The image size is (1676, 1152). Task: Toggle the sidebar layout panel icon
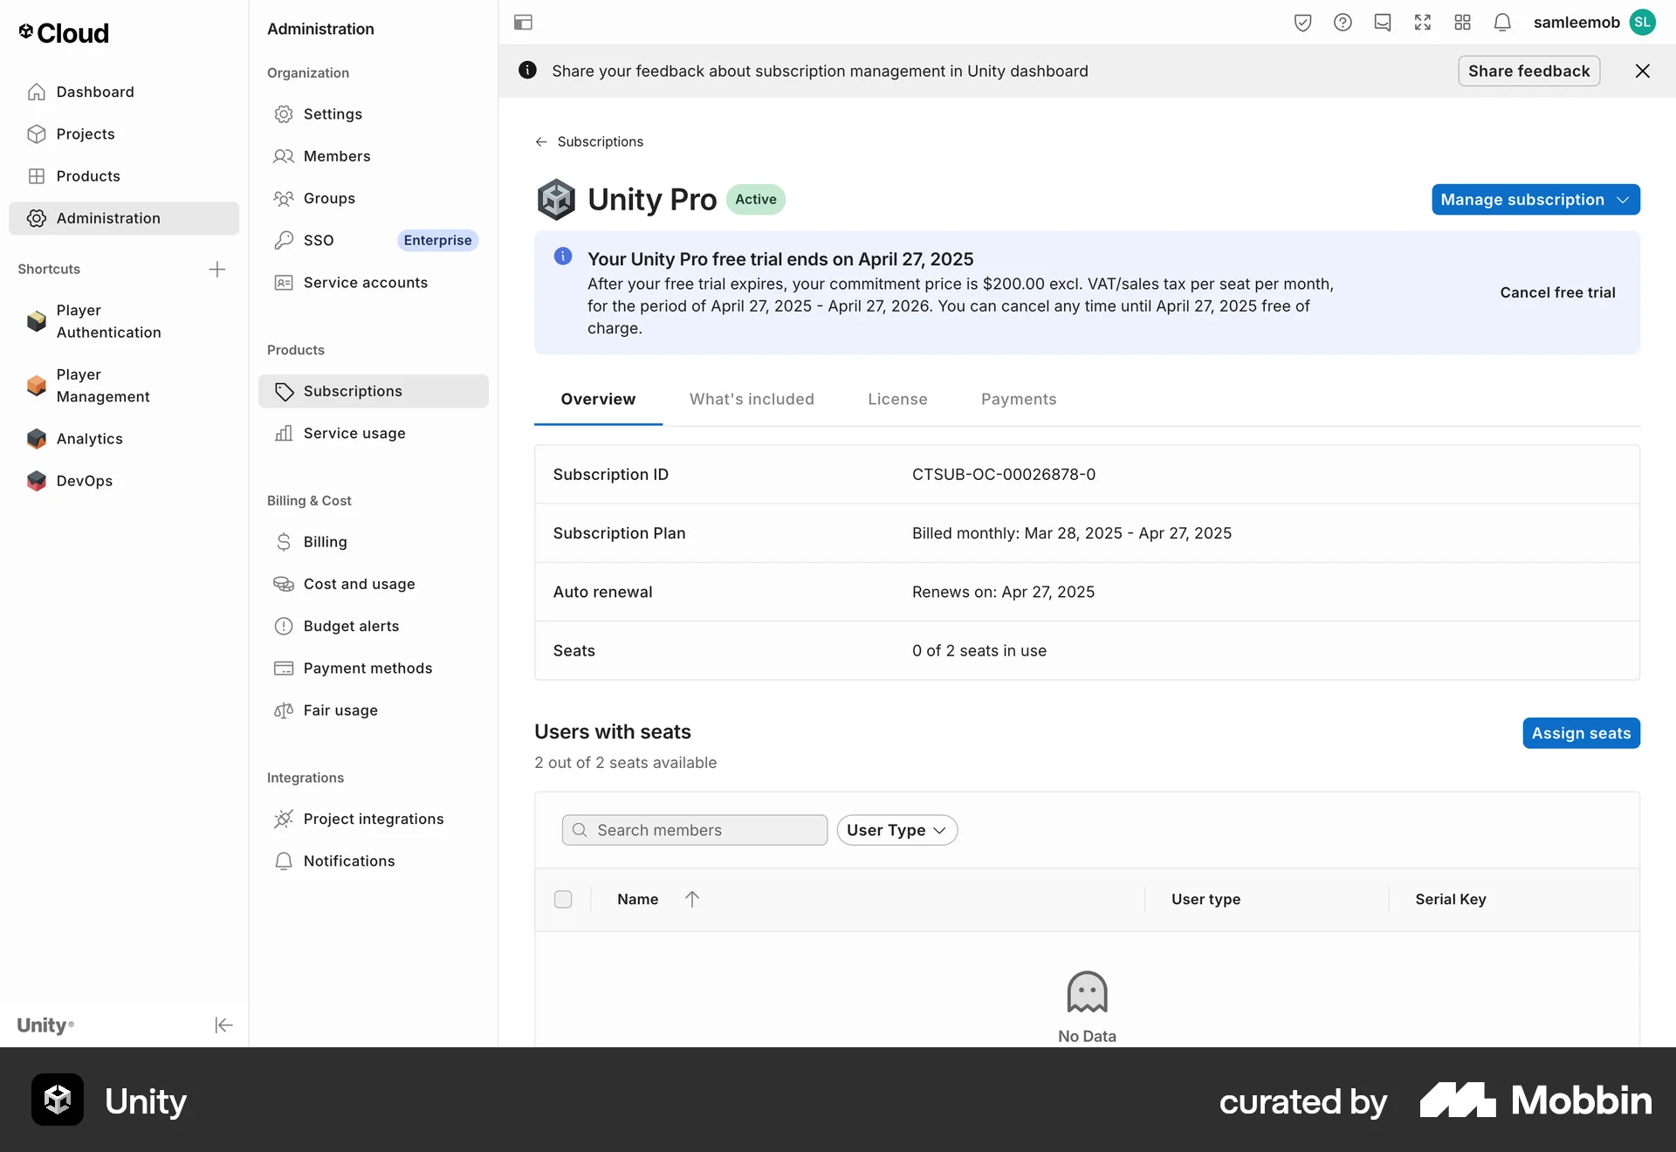pyautogui.click(x=523, y=22)
